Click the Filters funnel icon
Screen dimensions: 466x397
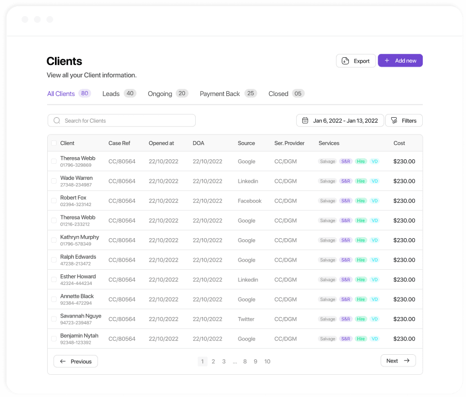[x=394, y=120]
